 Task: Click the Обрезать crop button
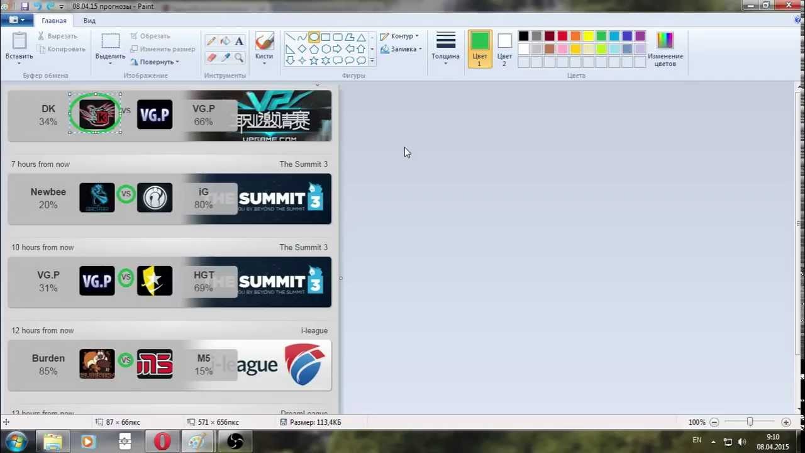pos(150,36)
